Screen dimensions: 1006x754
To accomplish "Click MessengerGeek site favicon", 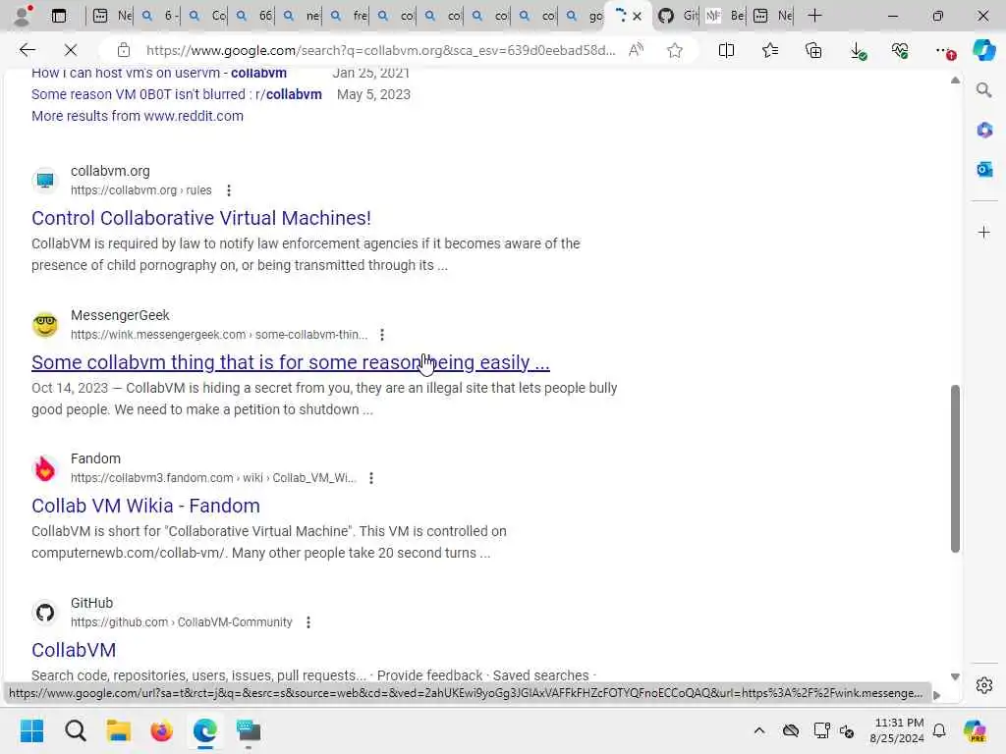I will [x=45, y=324].
